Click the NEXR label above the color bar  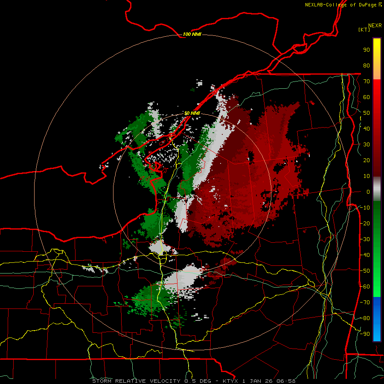tap(375, 26)
